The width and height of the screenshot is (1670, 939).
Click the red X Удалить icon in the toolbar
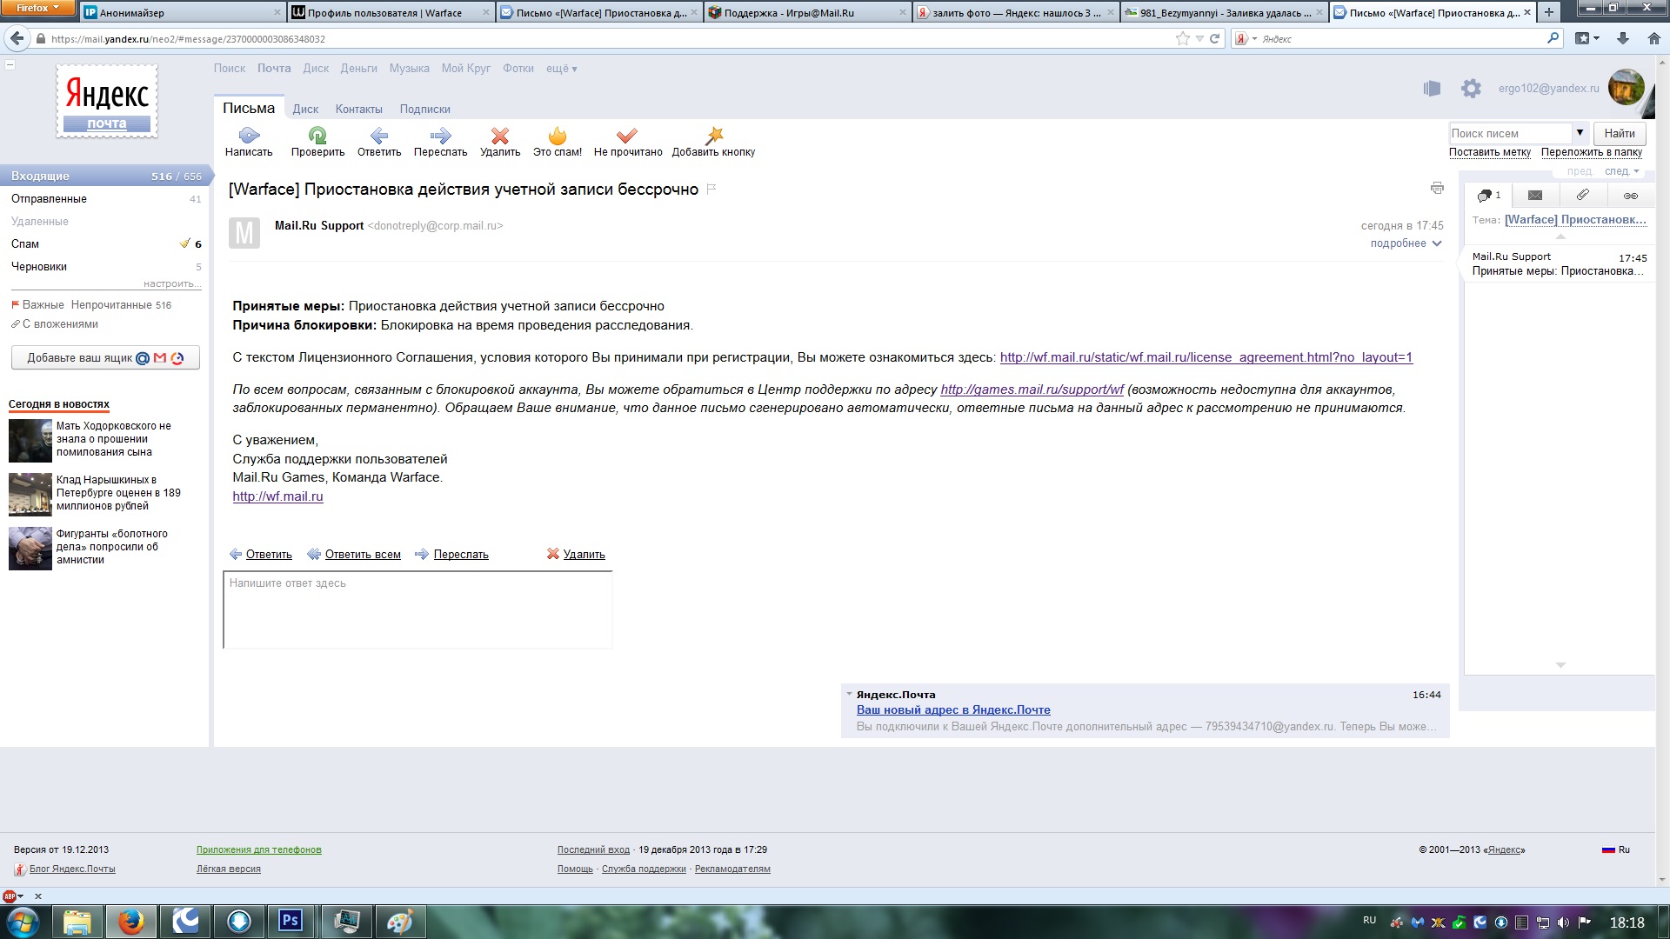click(500, 135)
